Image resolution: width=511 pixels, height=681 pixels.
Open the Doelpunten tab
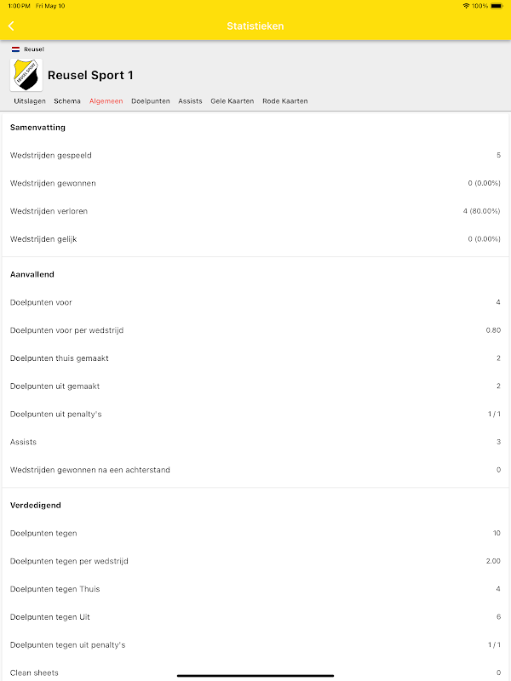click(151, 101)
